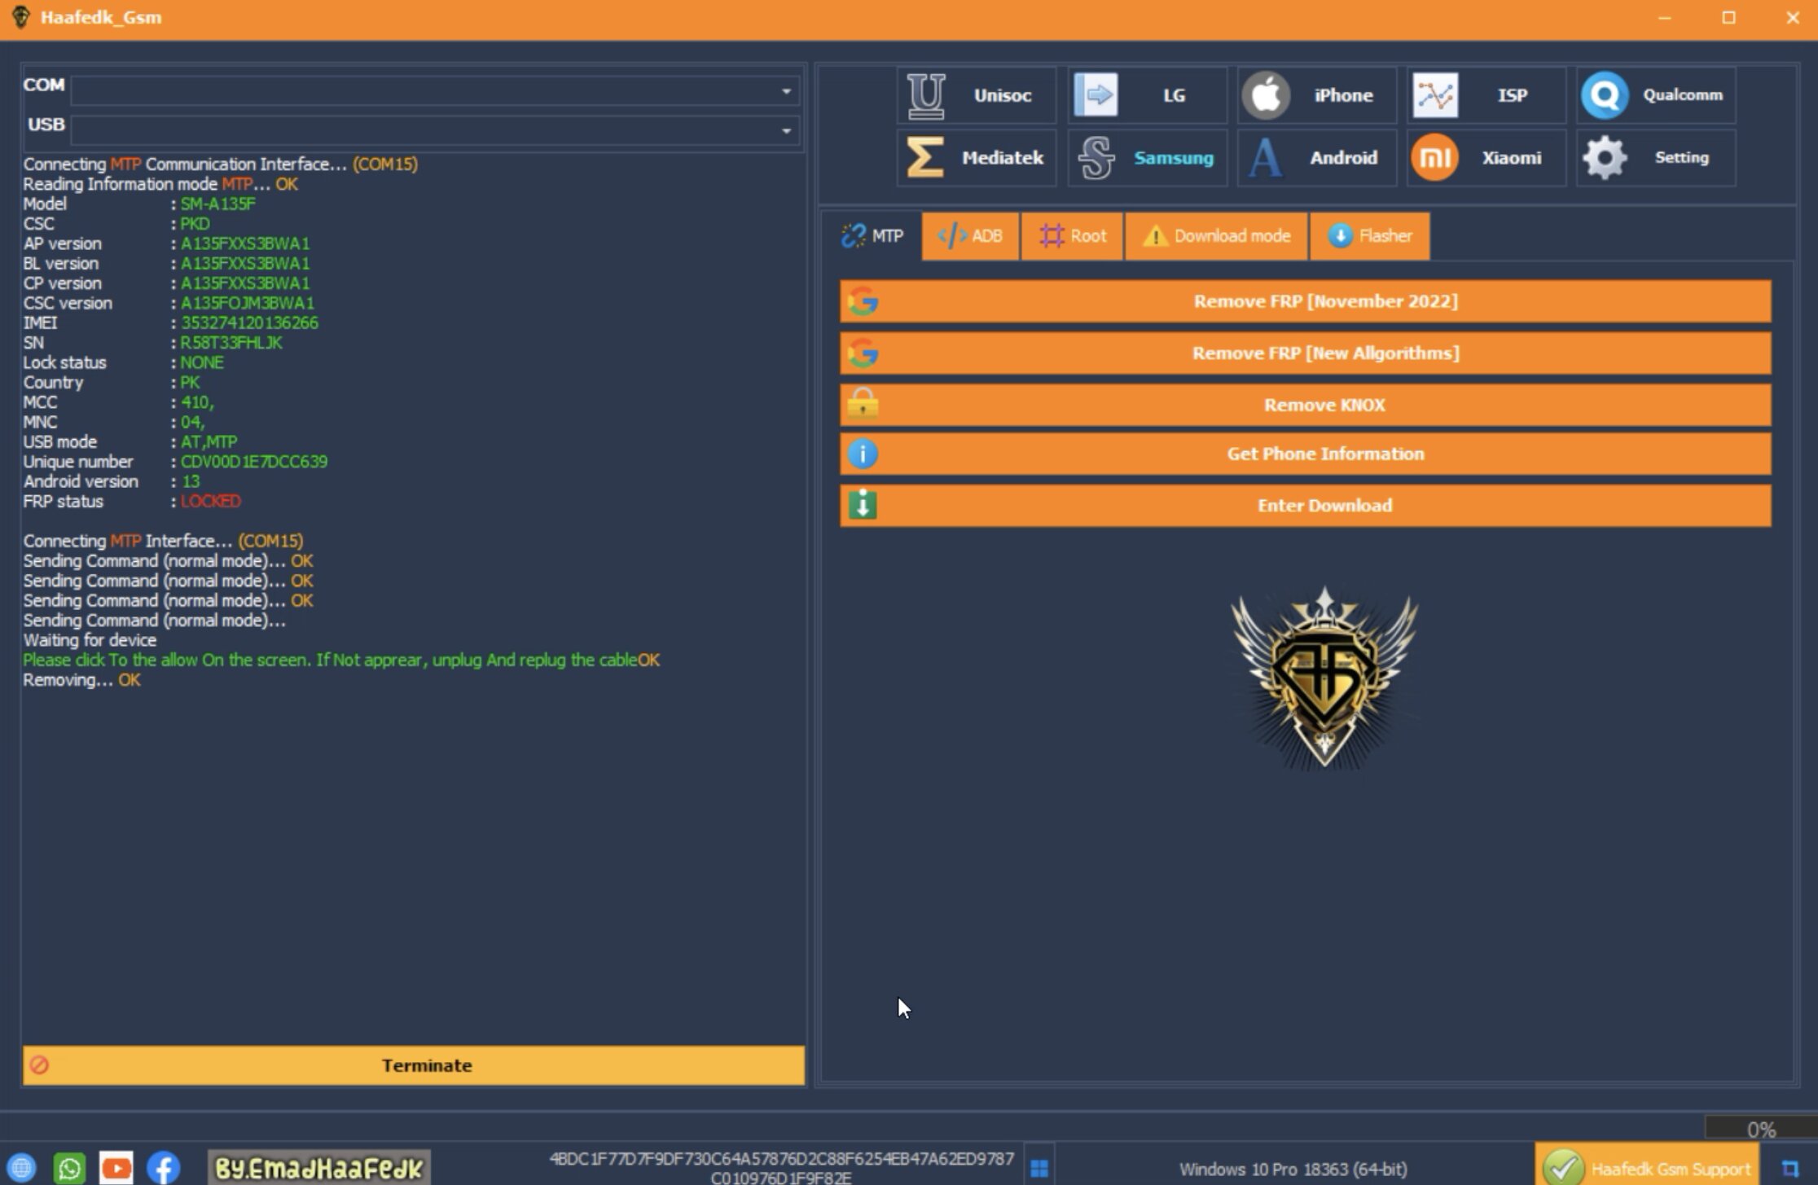Click Remove FRP [New Allgorithms]
This screenshot has width=1818, height=1185.
(1306, 353)
